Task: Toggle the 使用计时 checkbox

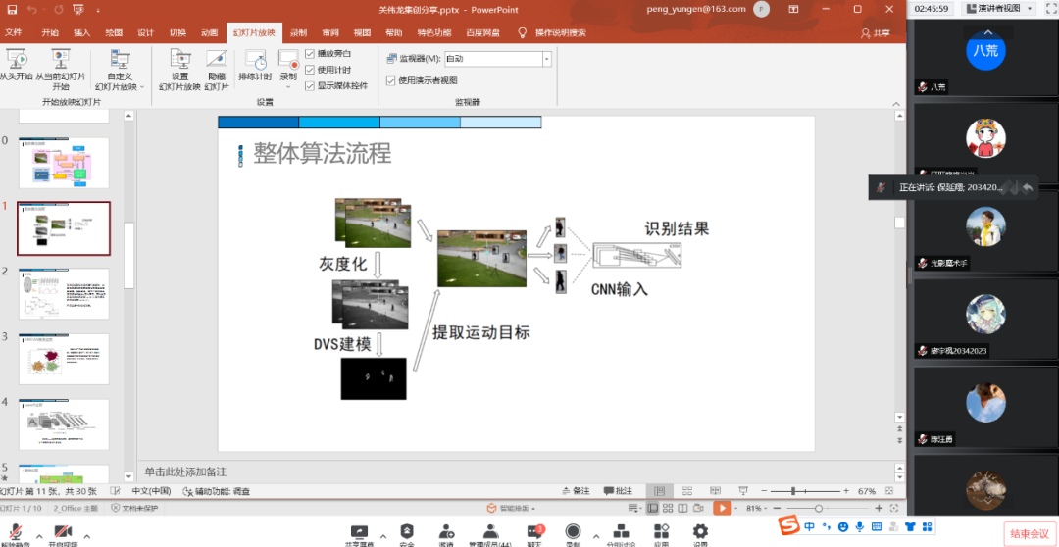Action: [x=310, y=70]
